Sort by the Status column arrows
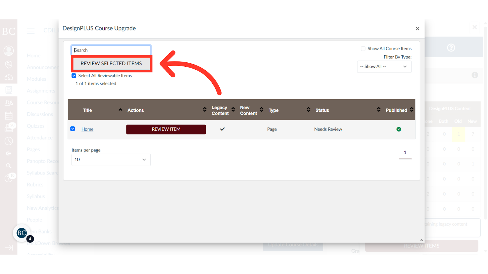 (x=379, y=110)
